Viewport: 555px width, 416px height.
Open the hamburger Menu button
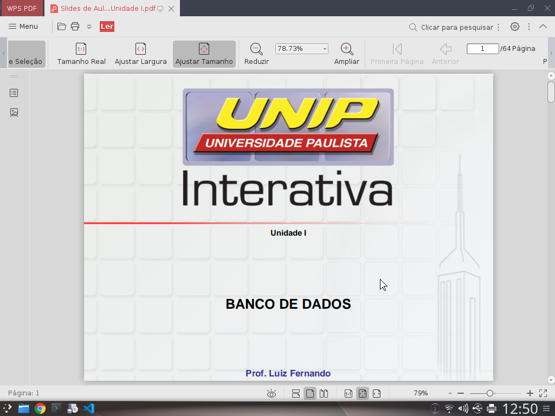[x=23, y=27]
